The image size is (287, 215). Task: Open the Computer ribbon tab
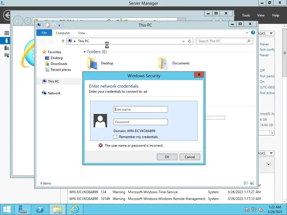click(63, 33)
